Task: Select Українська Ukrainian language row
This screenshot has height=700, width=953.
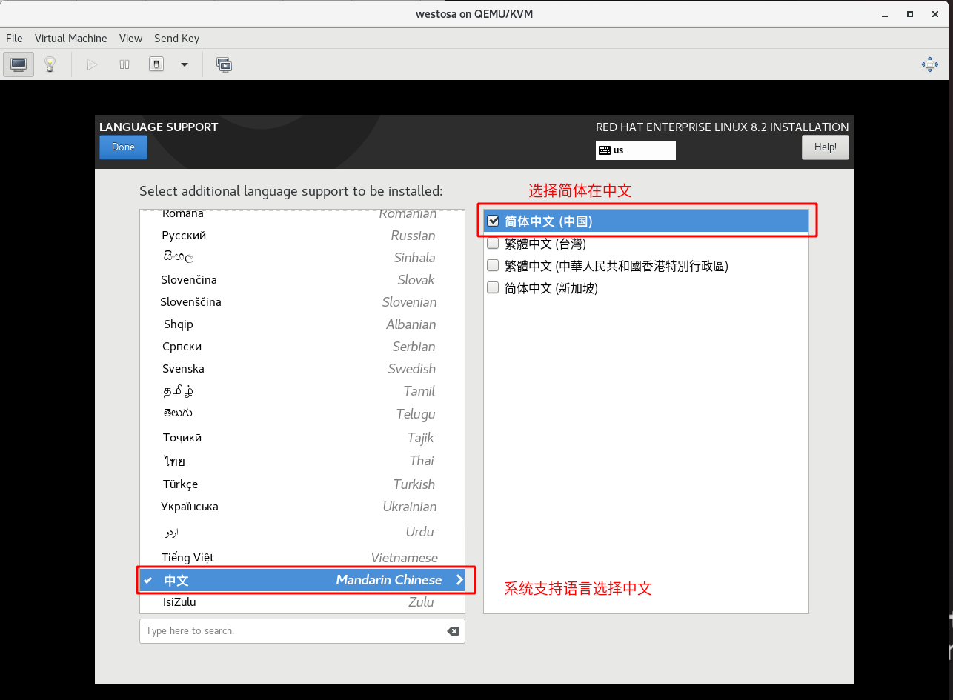Action: (302, 507)
